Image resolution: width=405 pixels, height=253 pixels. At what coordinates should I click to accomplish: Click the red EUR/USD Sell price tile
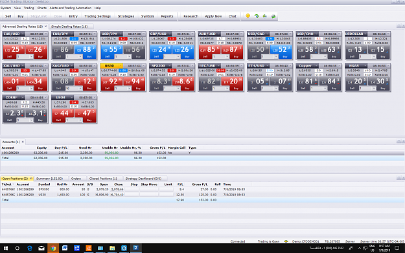[14, 52]
